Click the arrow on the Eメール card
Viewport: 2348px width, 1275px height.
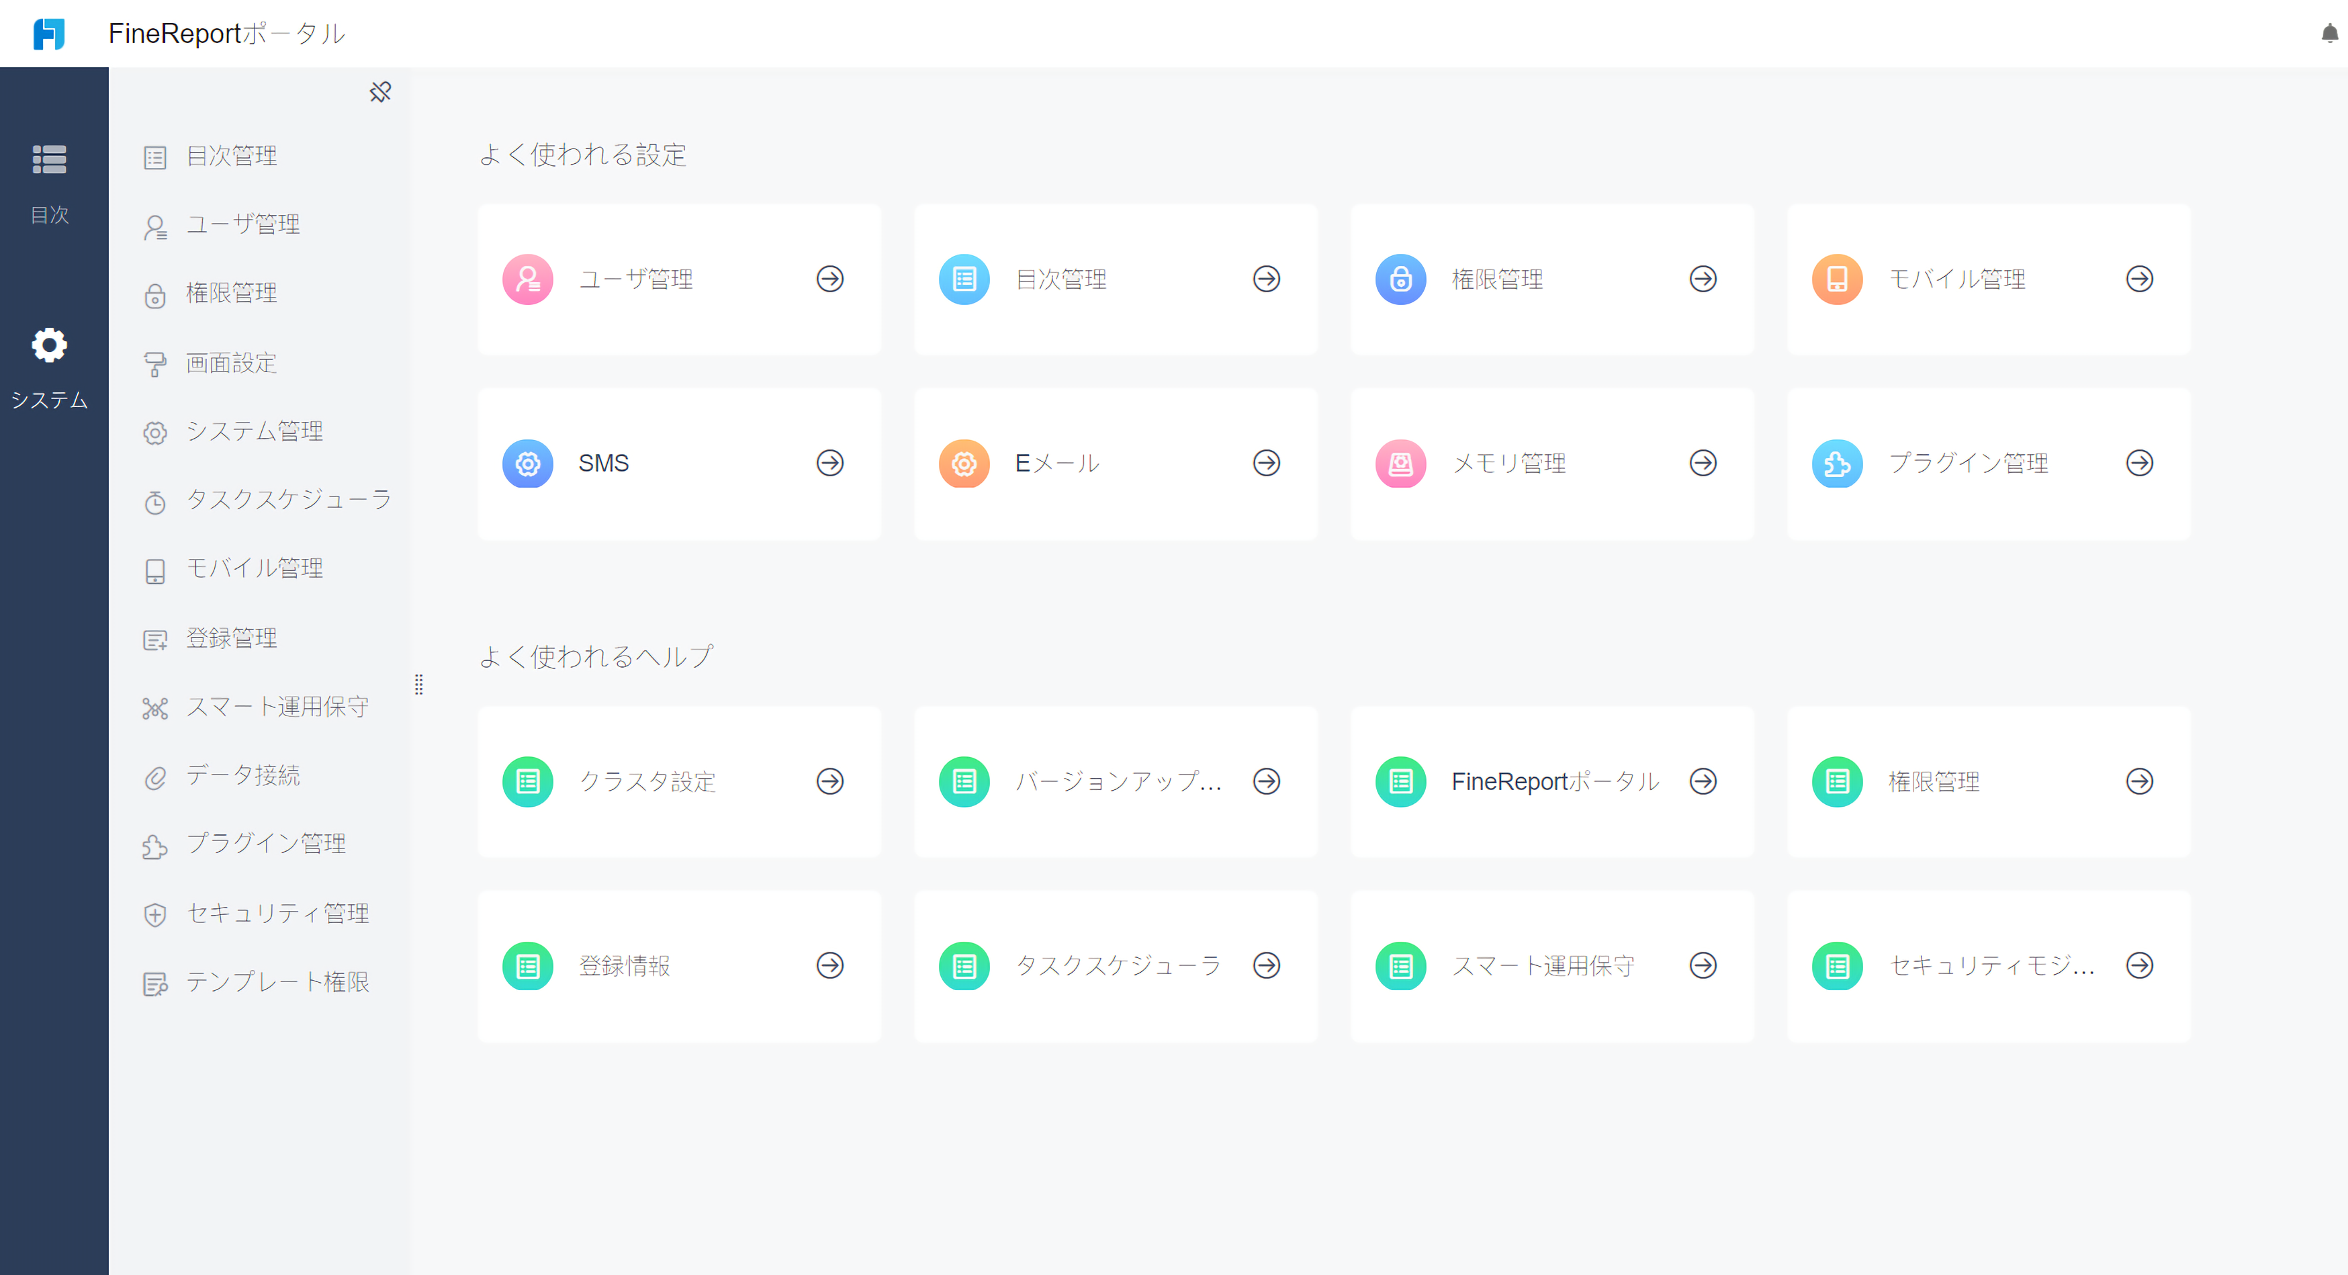click(1266, 463)
